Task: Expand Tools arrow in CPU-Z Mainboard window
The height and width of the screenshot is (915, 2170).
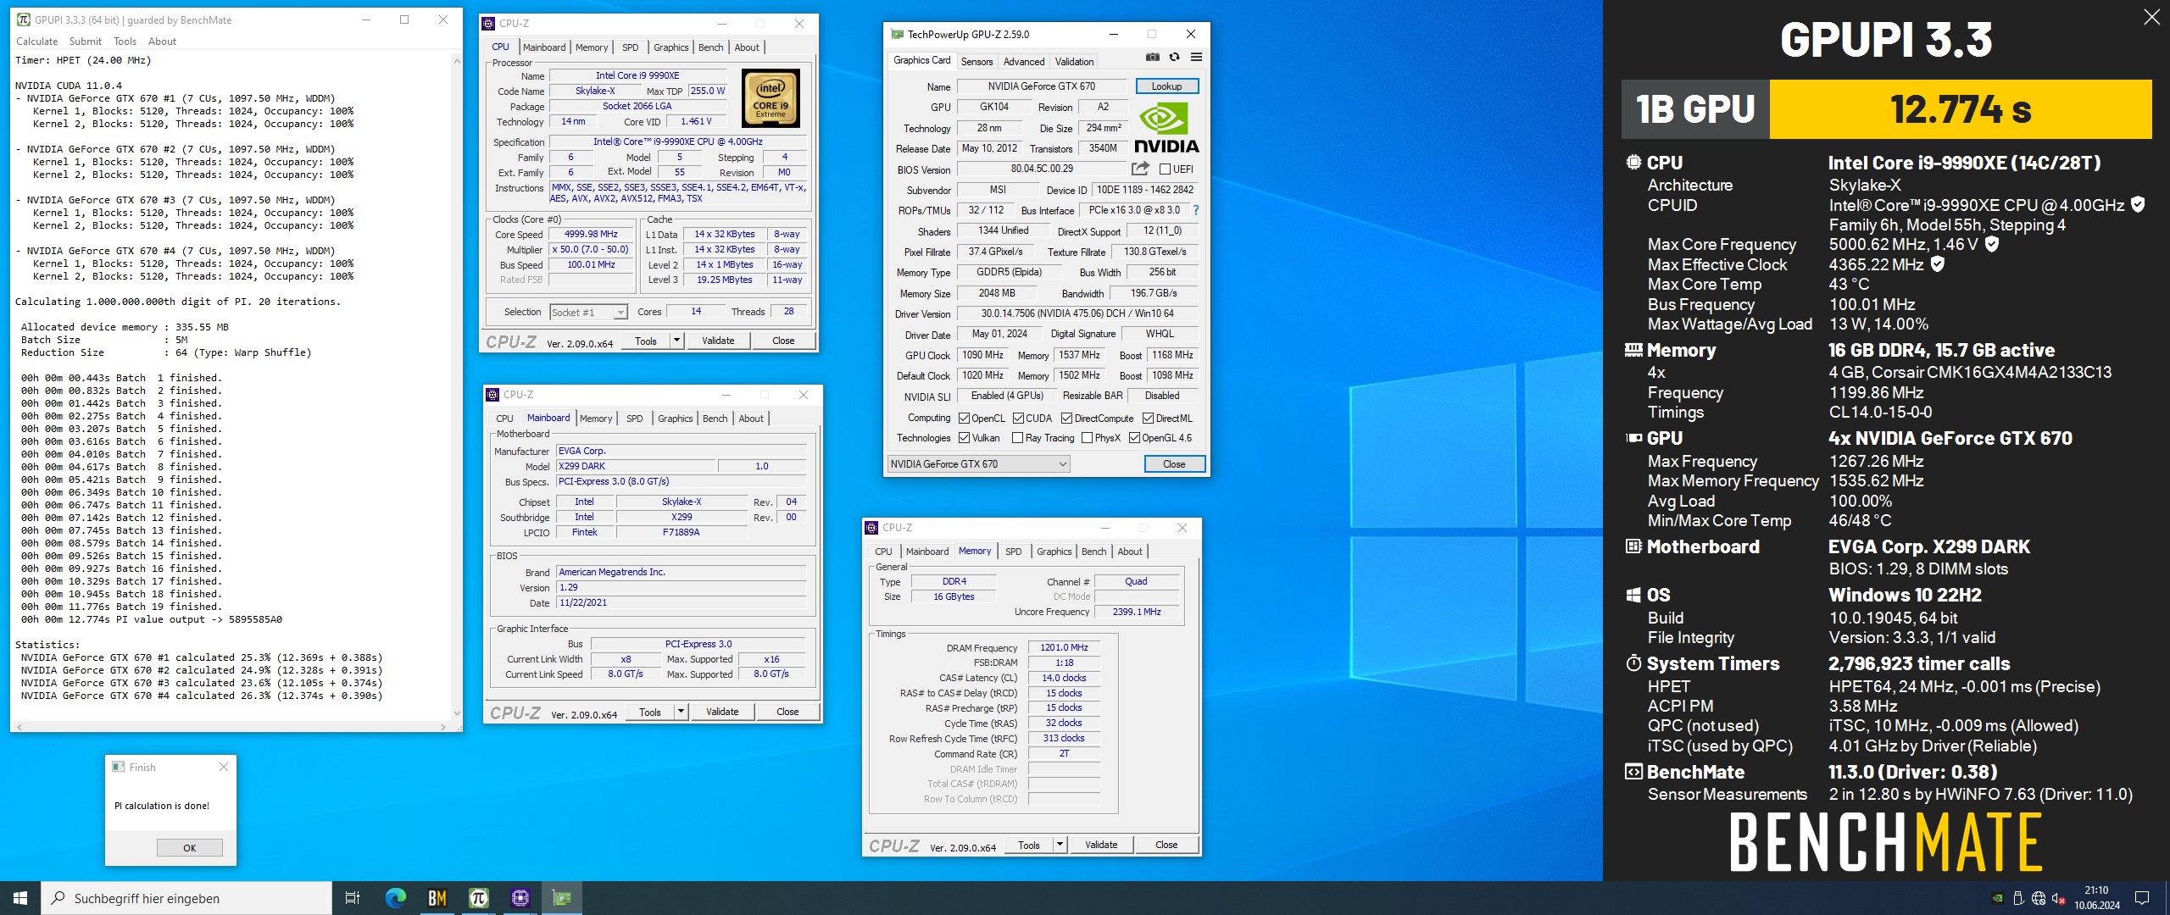Action: coord(681,712)
